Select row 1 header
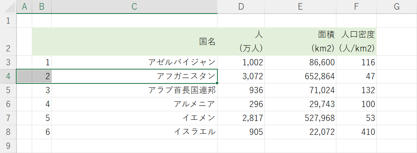Image resolution: width=417 pixels, height=153 pixels. click(x=8, y=21)
